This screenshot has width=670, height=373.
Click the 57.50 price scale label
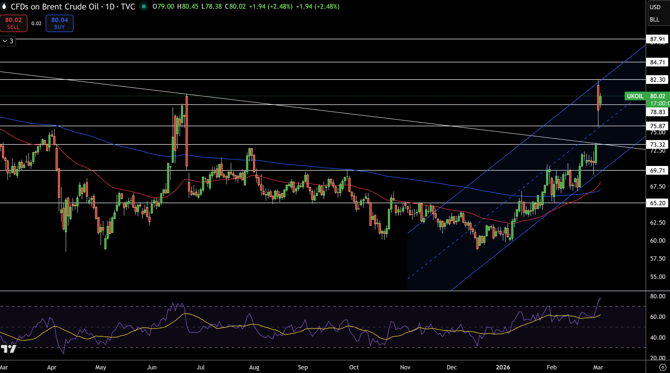tap(657, 259)
